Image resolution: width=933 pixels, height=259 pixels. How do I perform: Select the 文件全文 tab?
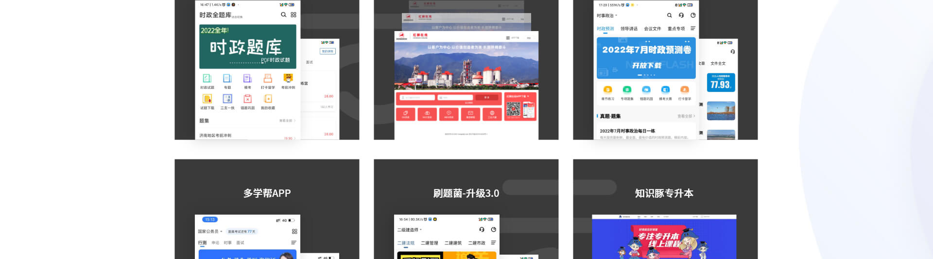[x=718, y=63]
